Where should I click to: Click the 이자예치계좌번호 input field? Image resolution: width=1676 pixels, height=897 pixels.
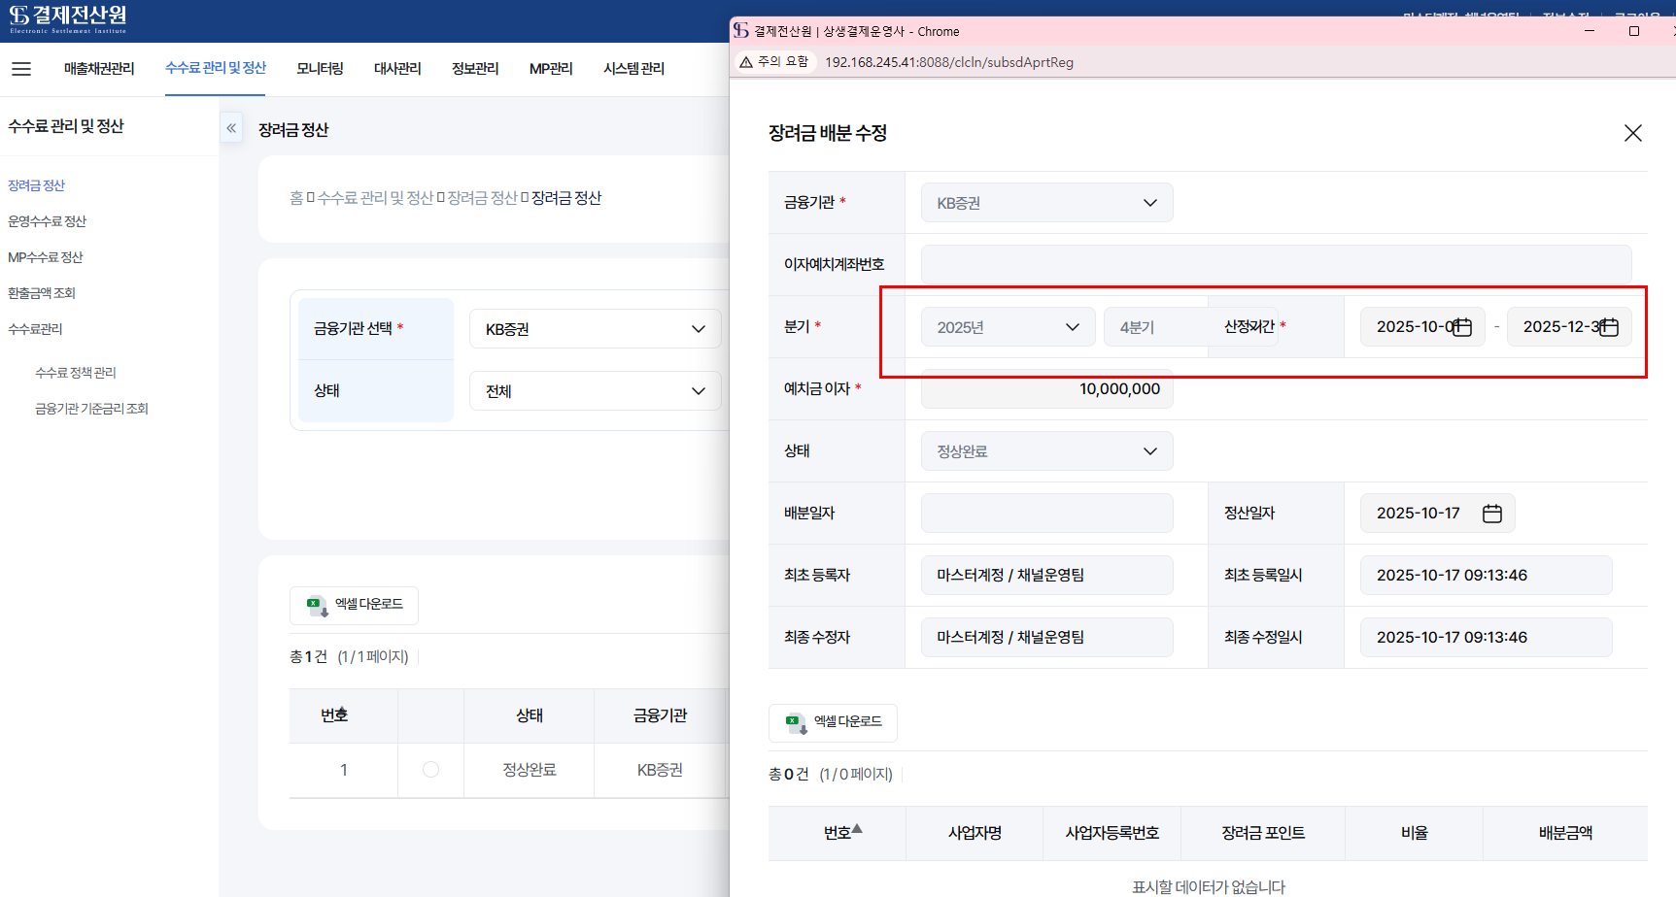click(1276, 265)
